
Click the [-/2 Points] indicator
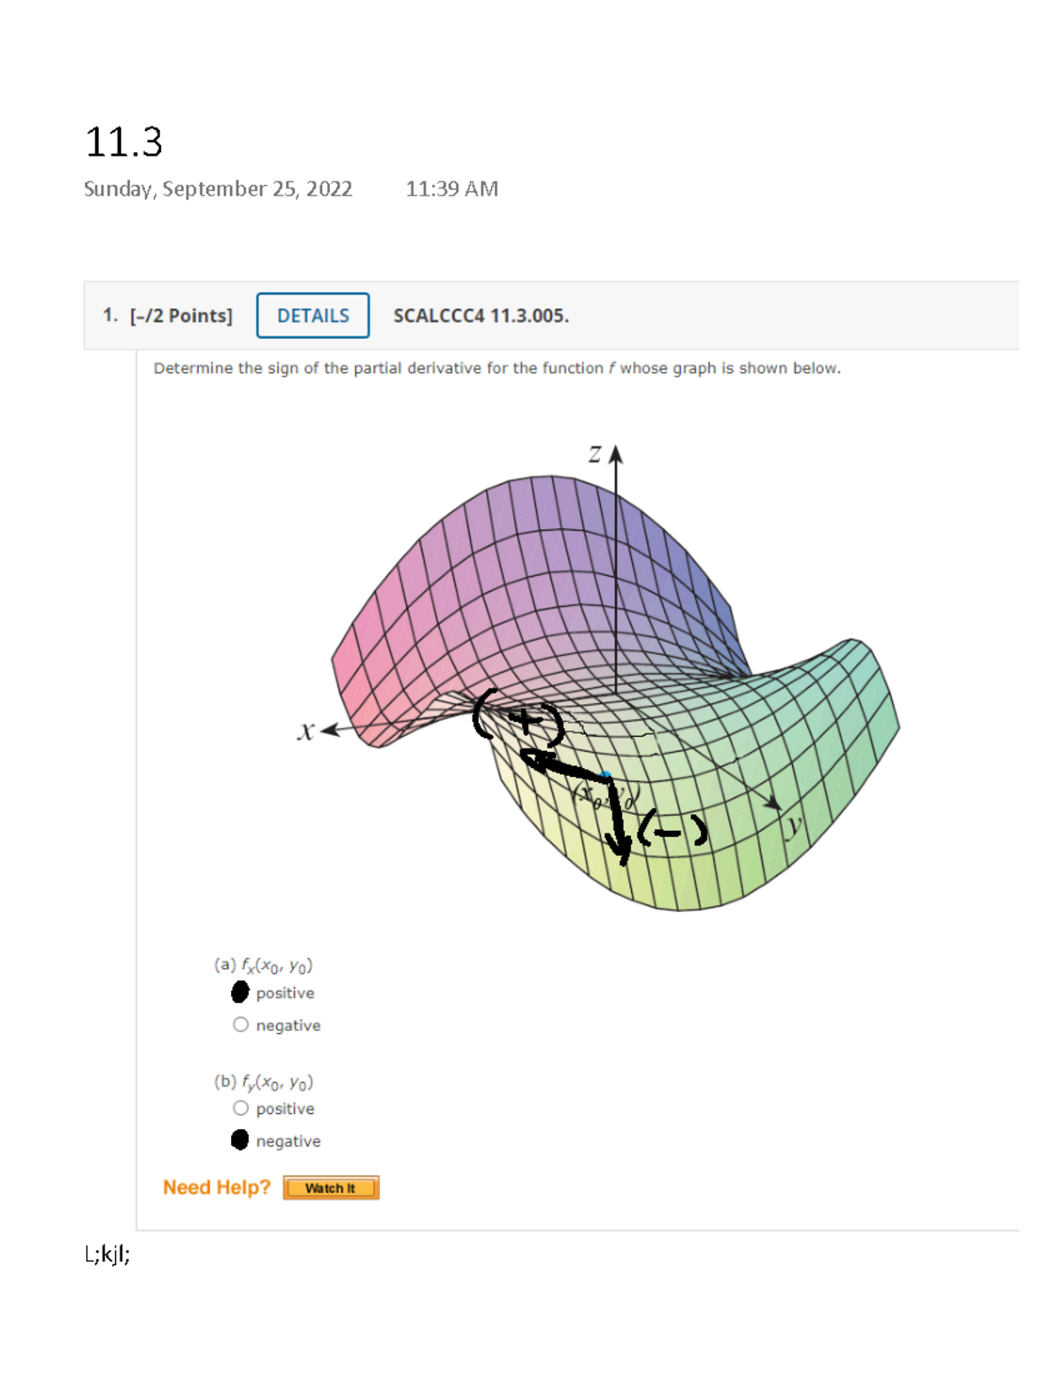[181, 316]
